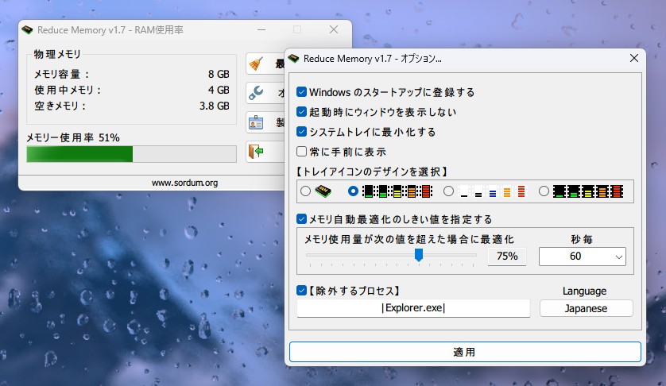Select the last black bars design radio button
Viewport: 666px width, 386px height.
tap(544, 191)
